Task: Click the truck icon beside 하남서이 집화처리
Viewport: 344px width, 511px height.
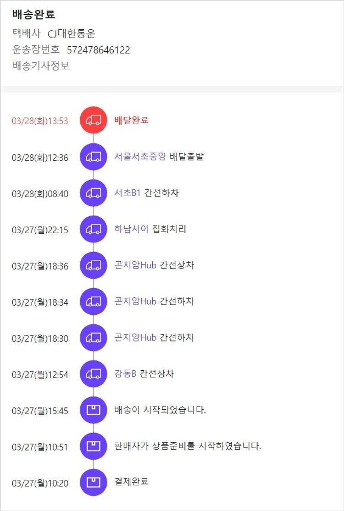Action: point(94,229)
